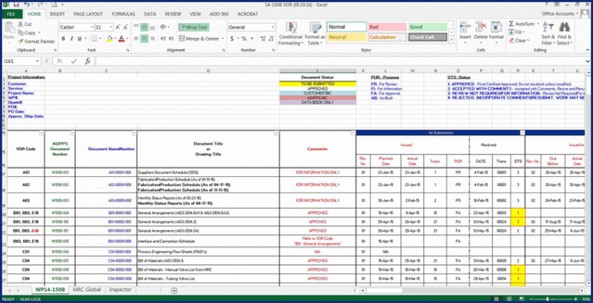593x303 pixels.
Task: Click Find & Select binoculars
Action: [x=566, y=34]
